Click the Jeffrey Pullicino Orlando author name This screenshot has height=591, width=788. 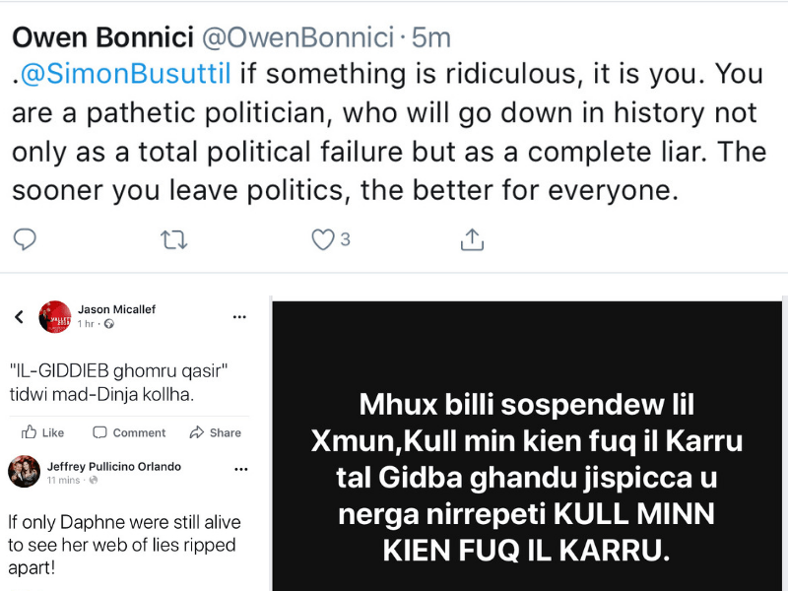(114, 466)
